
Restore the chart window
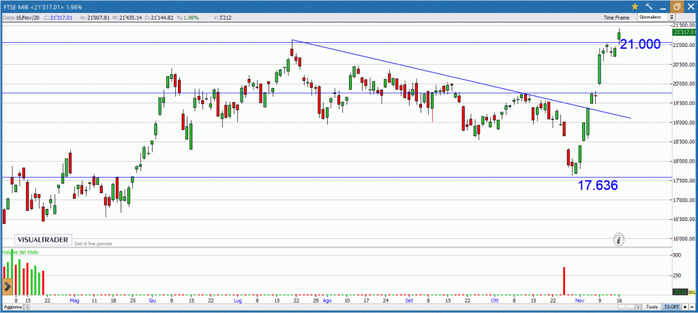pos(677,6)
